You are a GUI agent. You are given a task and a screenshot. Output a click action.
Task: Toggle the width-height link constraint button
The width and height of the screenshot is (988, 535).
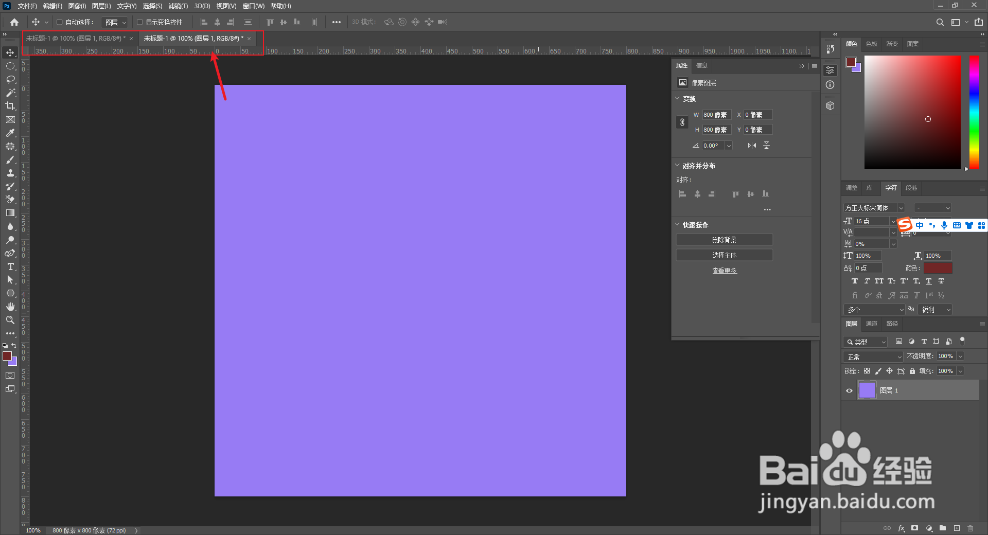682,122
